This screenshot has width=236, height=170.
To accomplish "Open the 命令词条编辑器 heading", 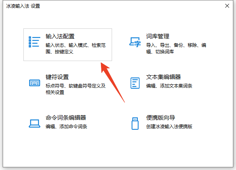I will (x=66, y=118).
